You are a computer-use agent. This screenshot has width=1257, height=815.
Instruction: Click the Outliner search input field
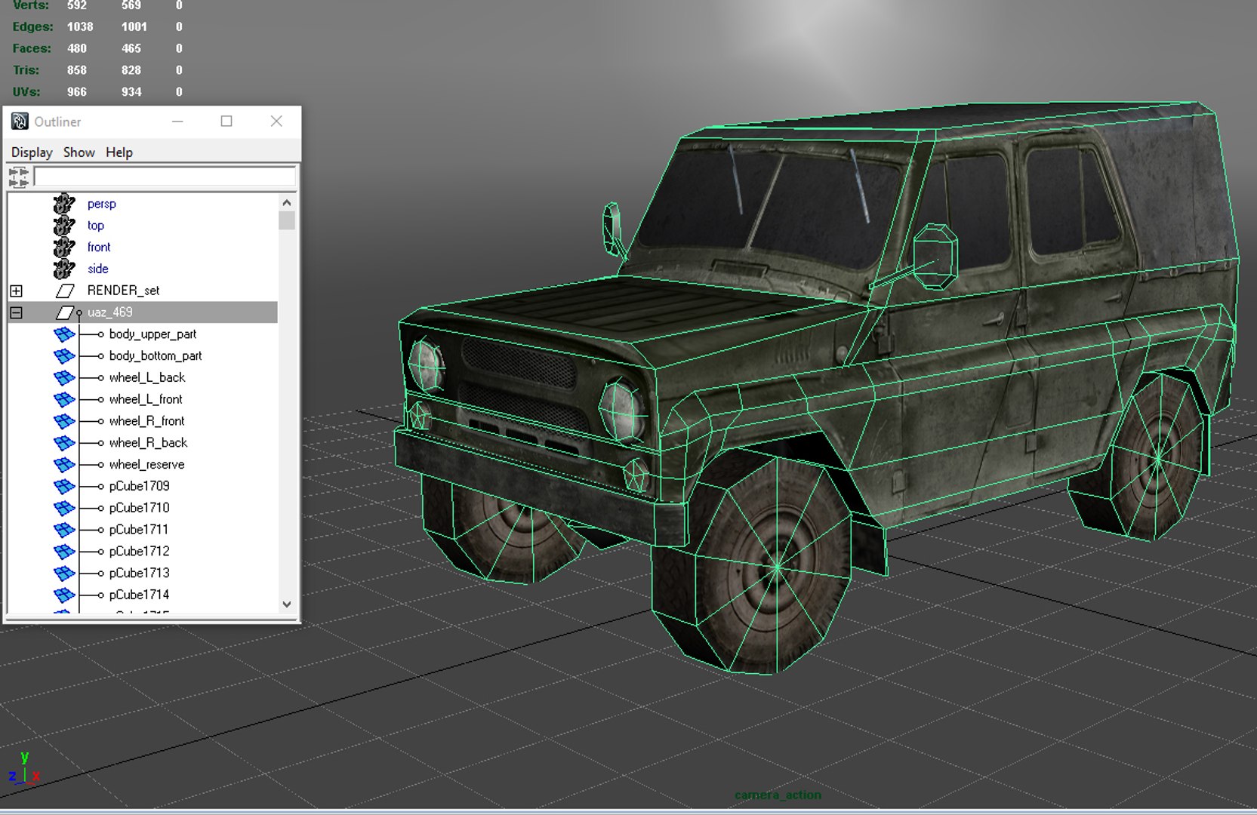click(165, 177)
